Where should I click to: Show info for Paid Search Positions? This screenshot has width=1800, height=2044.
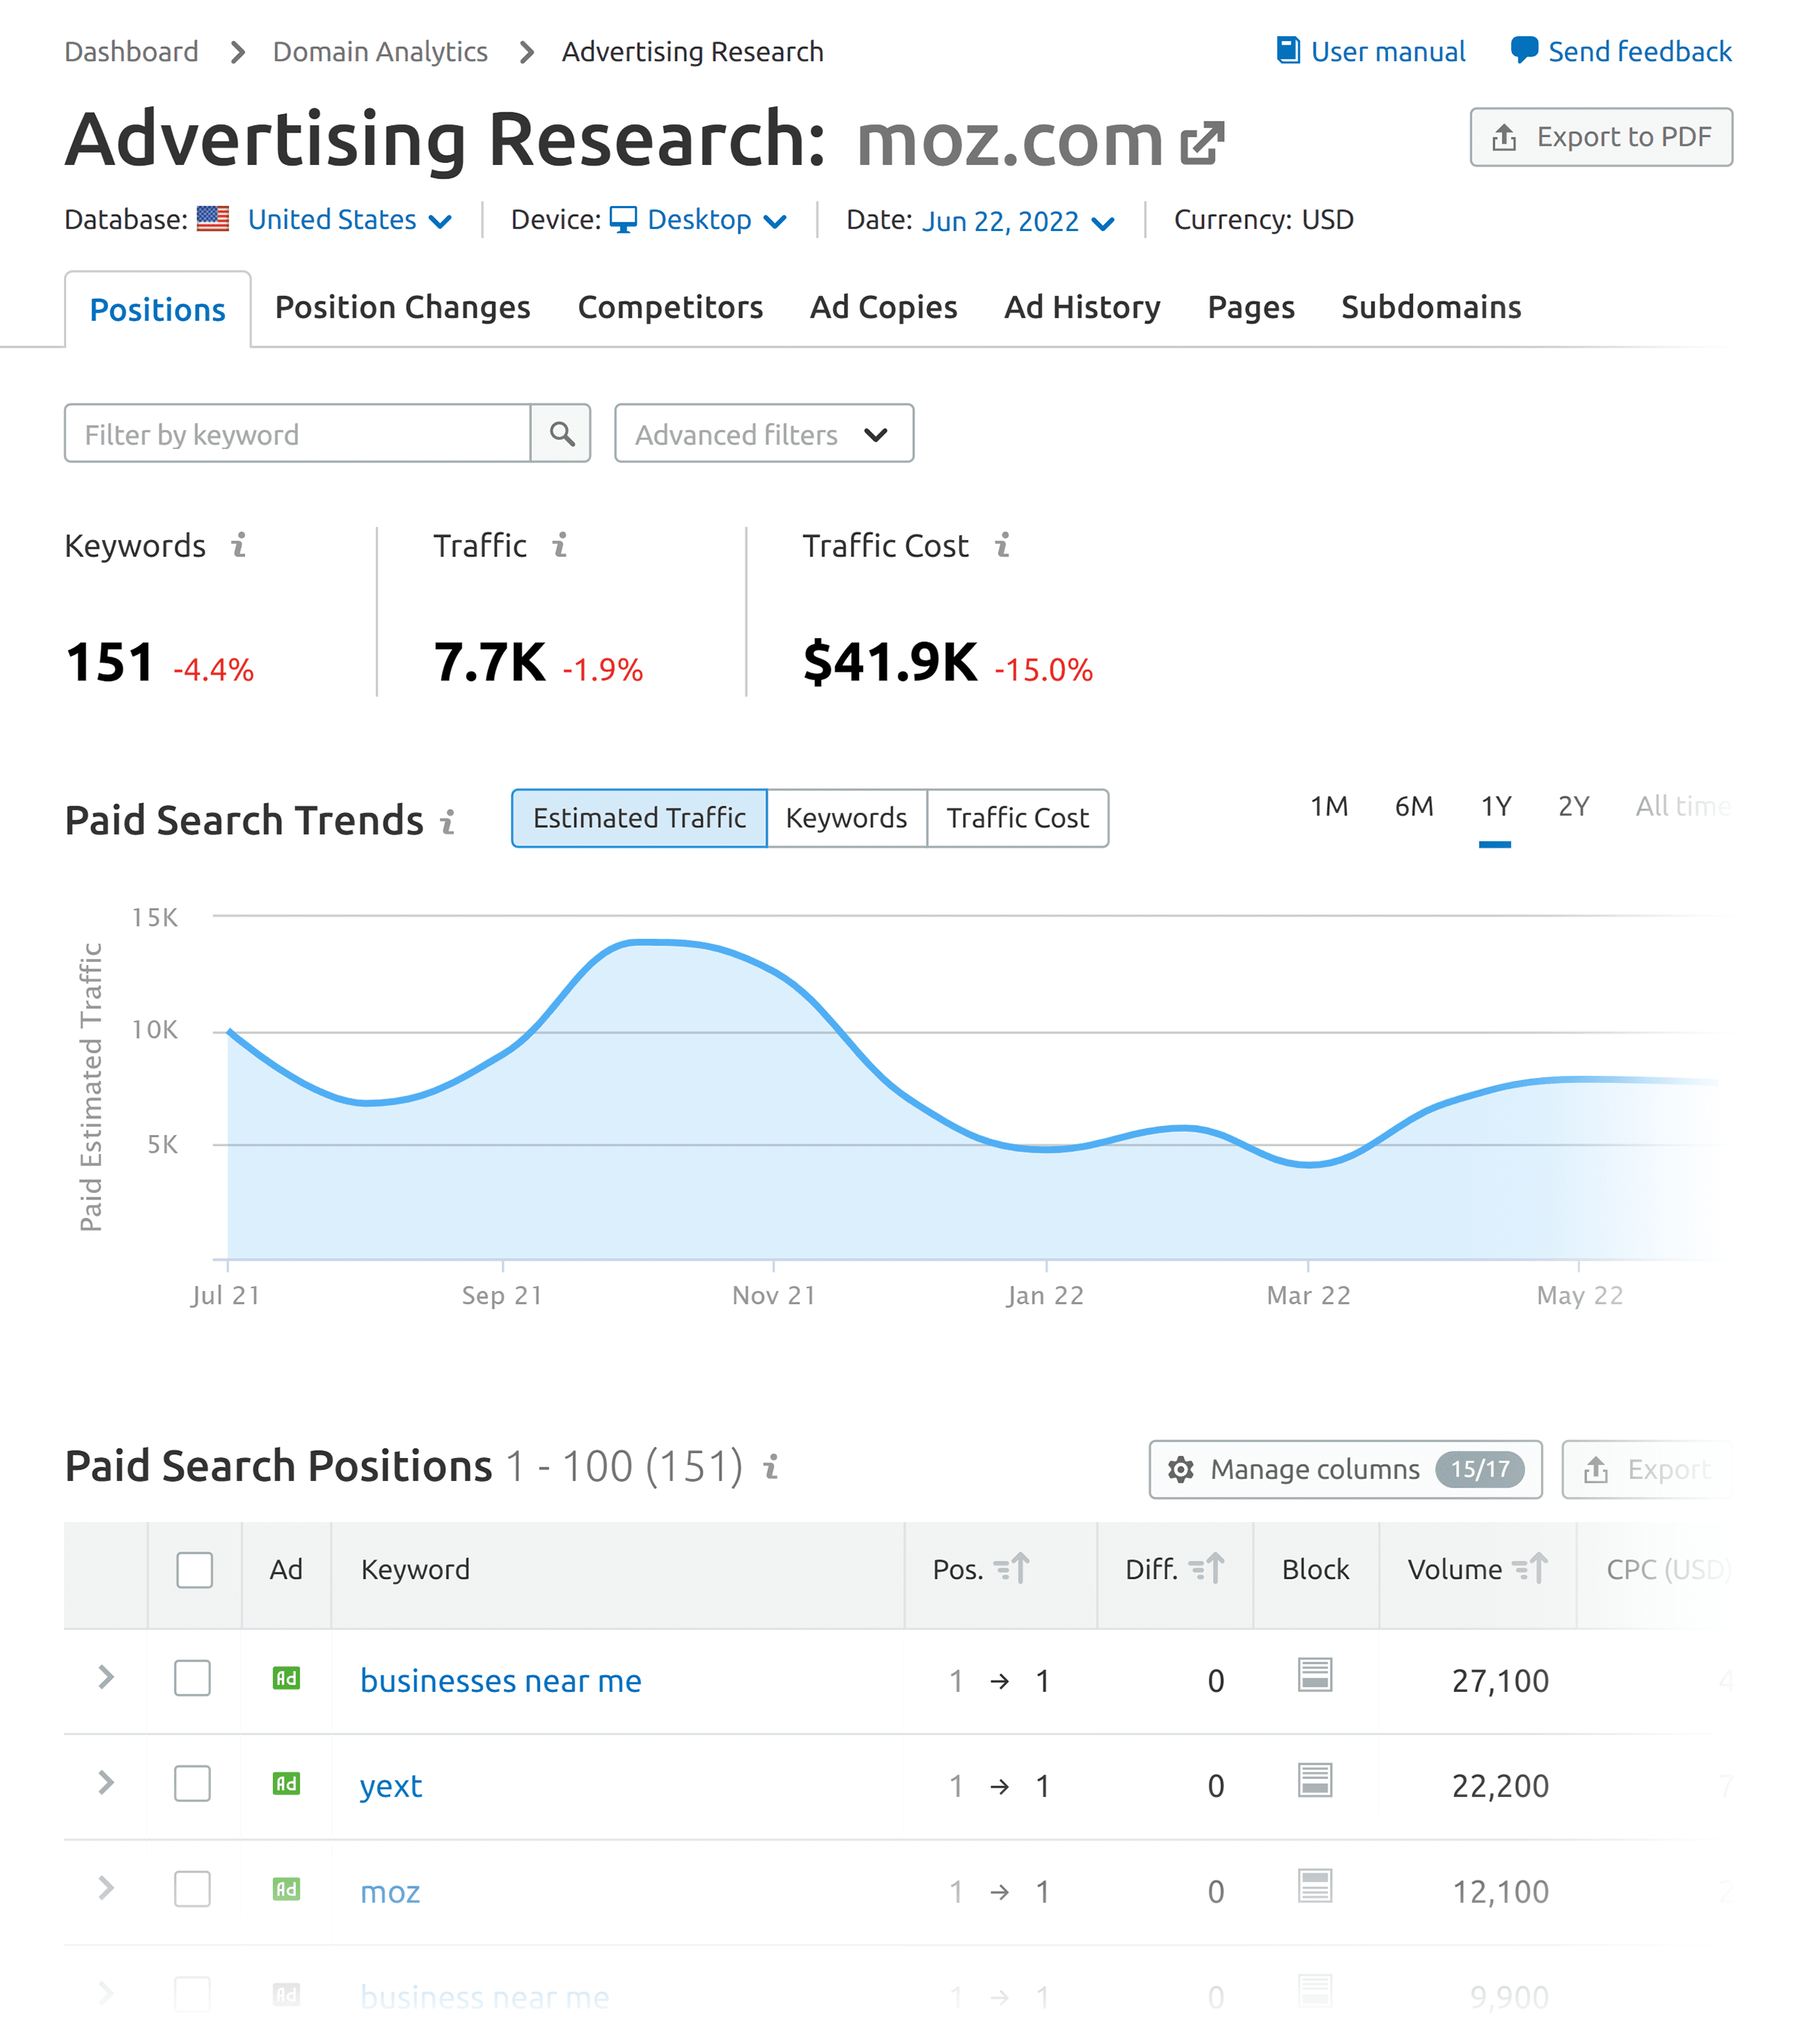770,1467
